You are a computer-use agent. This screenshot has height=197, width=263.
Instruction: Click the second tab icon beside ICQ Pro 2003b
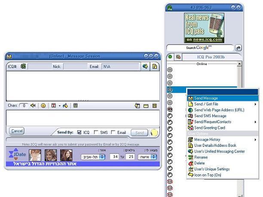(178, 57)
